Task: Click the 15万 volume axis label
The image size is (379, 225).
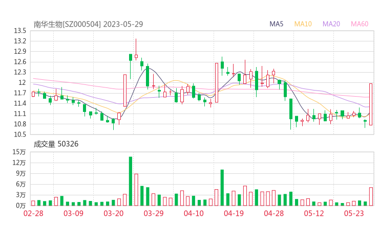Action: click(19, 152)
